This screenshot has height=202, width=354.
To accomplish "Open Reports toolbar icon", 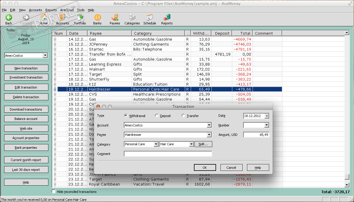I will (167, 19).
